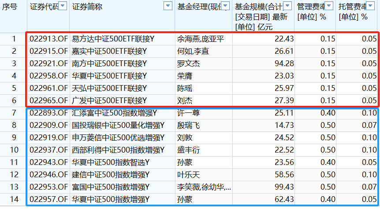Select code cell 022893.OF
The width and height of the screenshot is (380, 209).
point(48,113)
